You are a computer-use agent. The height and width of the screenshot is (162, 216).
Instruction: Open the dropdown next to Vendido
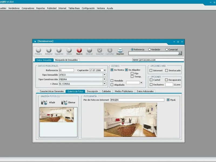tap(141, 83)
